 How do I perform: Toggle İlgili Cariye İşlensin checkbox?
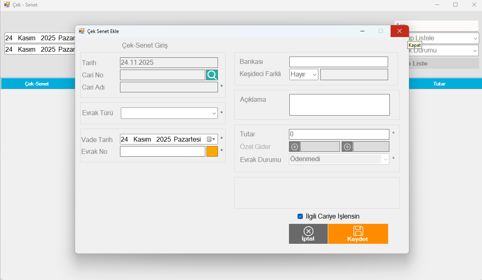(x=300, y=217)
